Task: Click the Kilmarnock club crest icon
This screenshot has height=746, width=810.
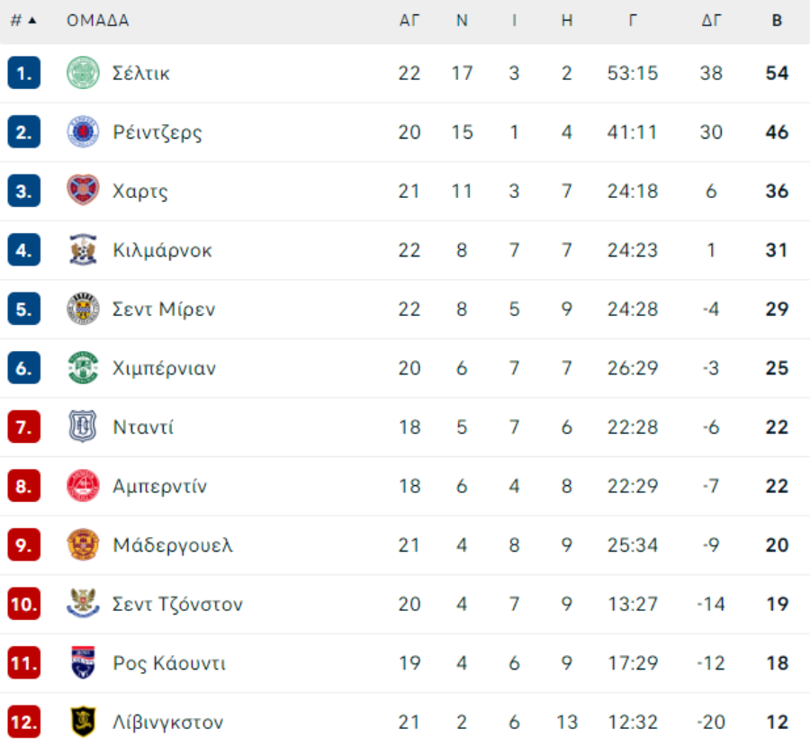Action: [x=83, y=250]
